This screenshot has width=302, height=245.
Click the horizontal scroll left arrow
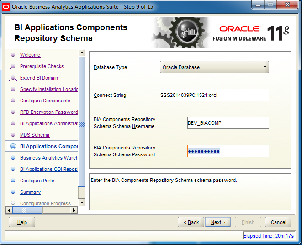tap(9, 210)
